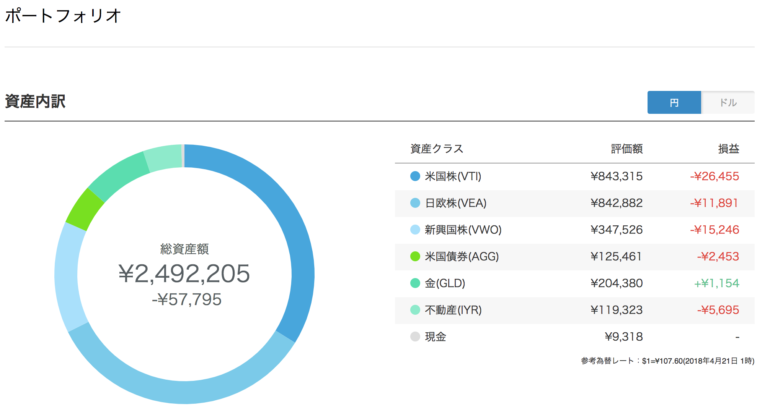Select the 日欧株(VEA) row label
The height and width of the screenshot is (411, 770).
tap(456, 203)
